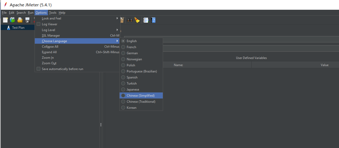Open the Templates icon in toolbar
The image size is (339, 148).
12,20
